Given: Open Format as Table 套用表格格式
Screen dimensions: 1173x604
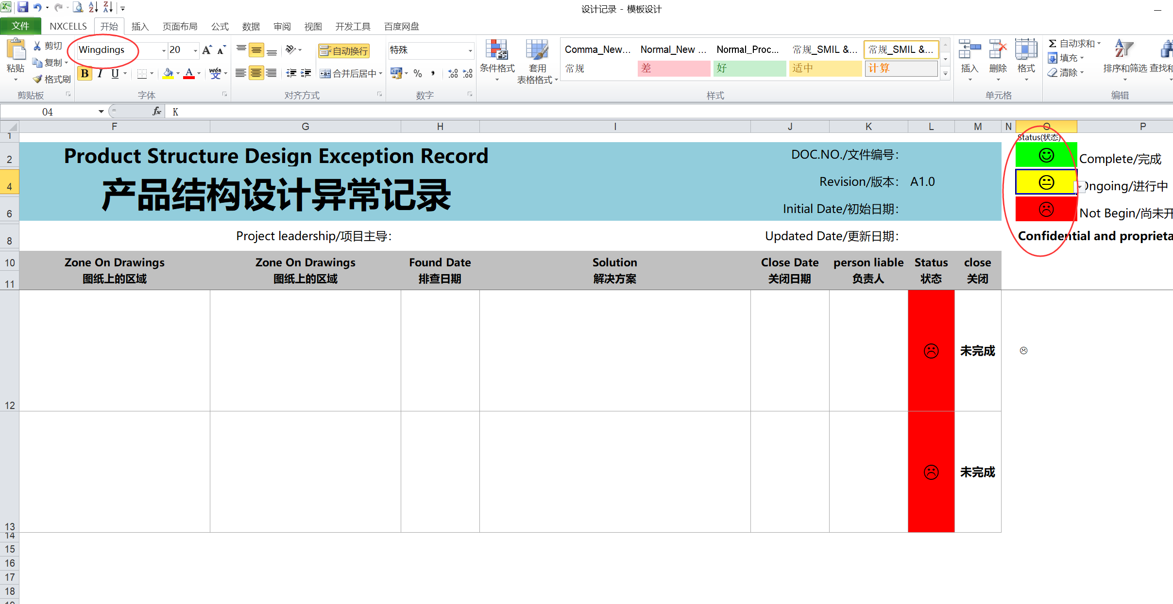Looking at the screenshot, I should [x=537, y=61].
